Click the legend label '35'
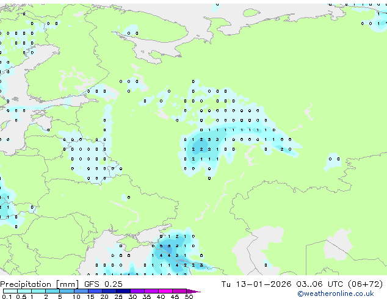 pos(146,297)
